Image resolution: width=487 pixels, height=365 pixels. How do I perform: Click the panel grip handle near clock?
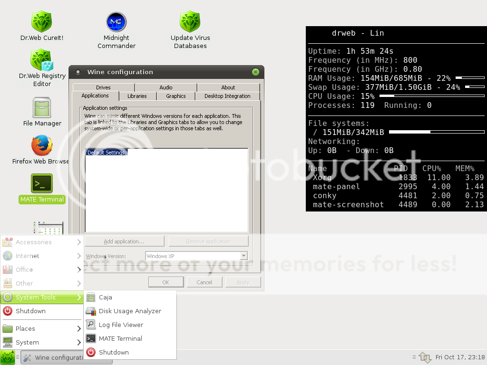coord(414,357)
